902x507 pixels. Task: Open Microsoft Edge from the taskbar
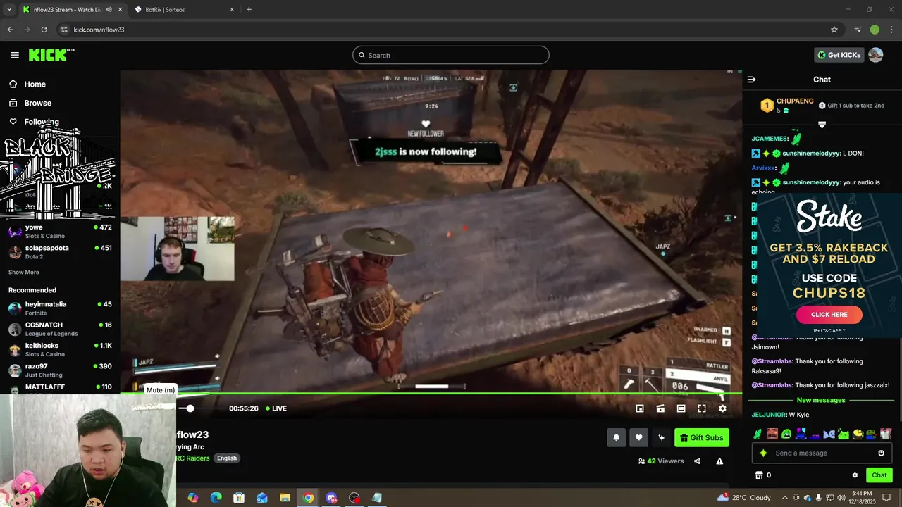pyautogui.click(x=216, y=498)
